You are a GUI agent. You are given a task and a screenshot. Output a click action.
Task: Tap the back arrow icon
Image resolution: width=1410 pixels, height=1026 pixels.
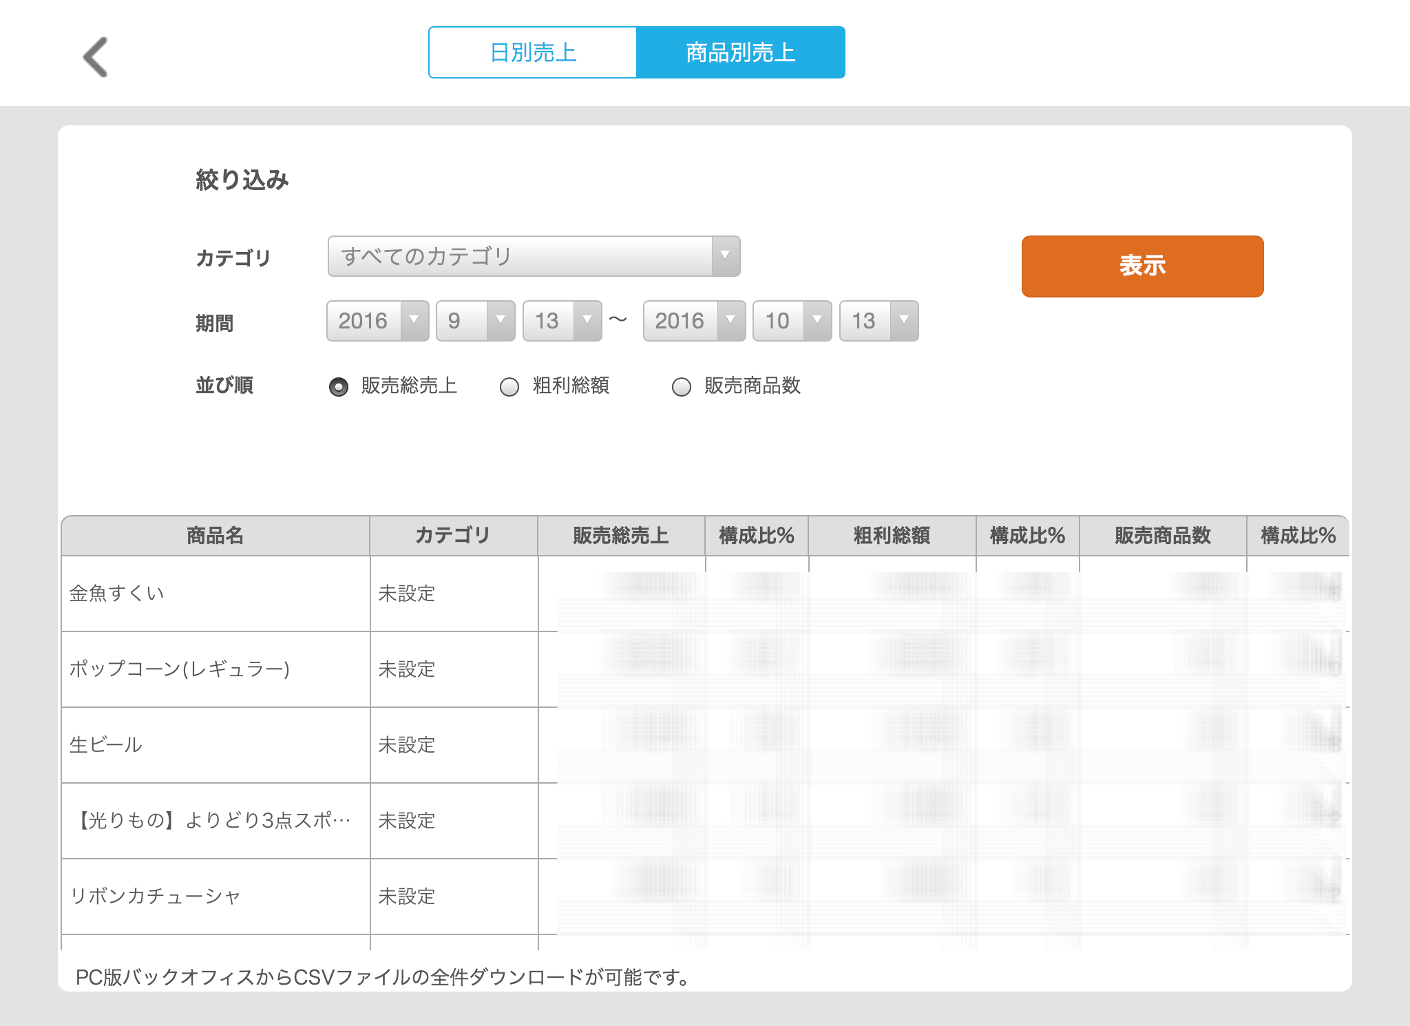pyautogui.click(x=95, y=56)
